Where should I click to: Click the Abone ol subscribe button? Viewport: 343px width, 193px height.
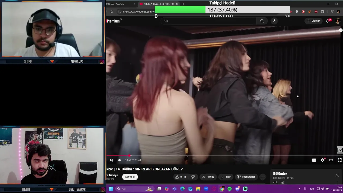tap(130, 177)
